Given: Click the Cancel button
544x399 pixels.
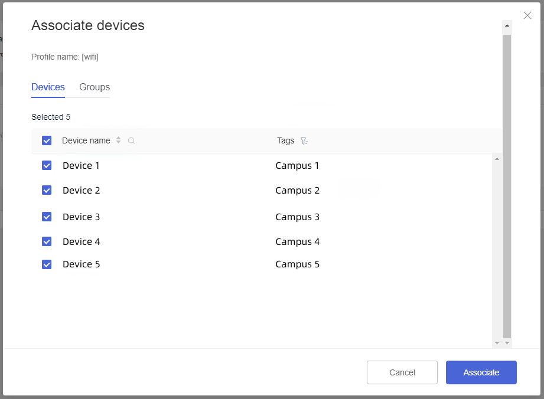Looking at the screenshot, I should pos(402,372).
